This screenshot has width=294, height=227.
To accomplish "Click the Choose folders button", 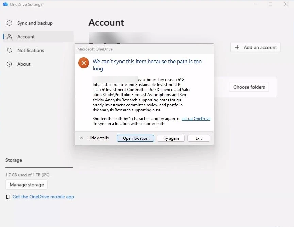I will point(249,87).
